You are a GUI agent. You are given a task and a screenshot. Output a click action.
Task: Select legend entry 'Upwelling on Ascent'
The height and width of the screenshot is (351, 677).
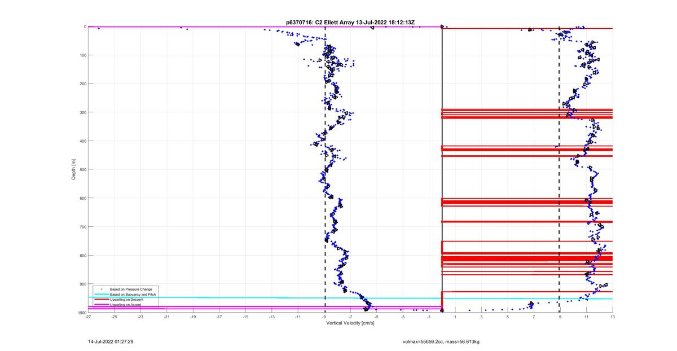tap(124, 304)
